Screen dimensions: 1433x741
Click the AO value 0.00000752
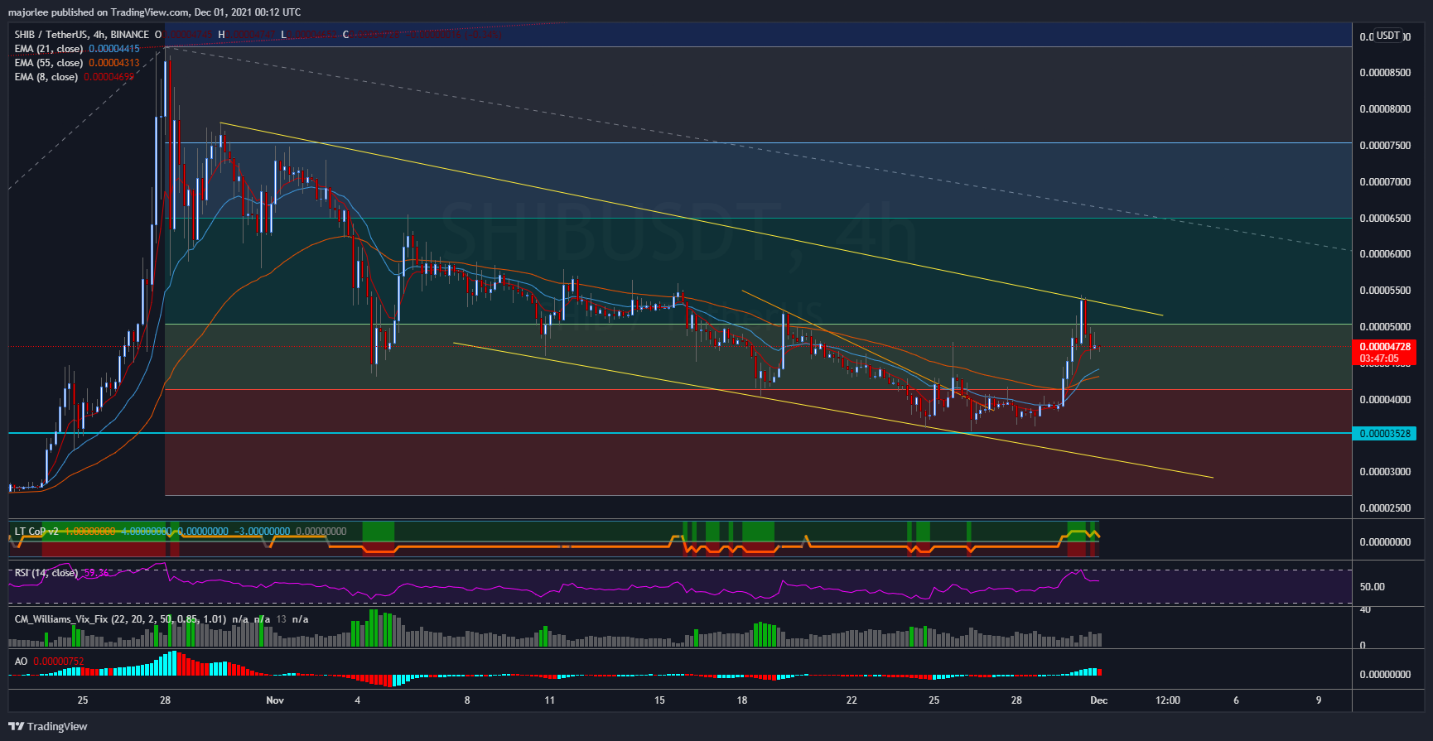click(x=59, y=662)
